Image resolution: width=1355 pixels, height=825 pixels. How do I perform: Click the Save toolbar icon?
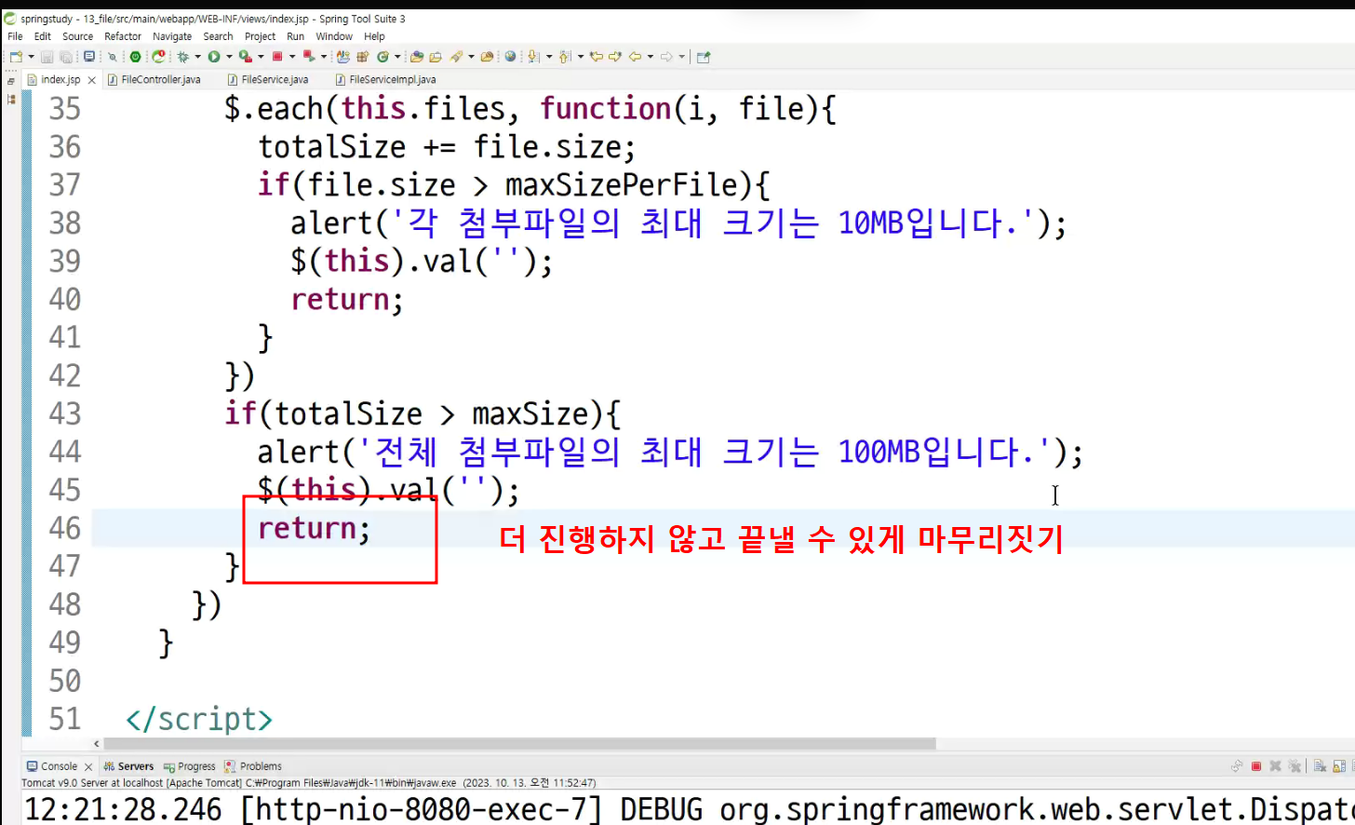[x=47, y=57]
